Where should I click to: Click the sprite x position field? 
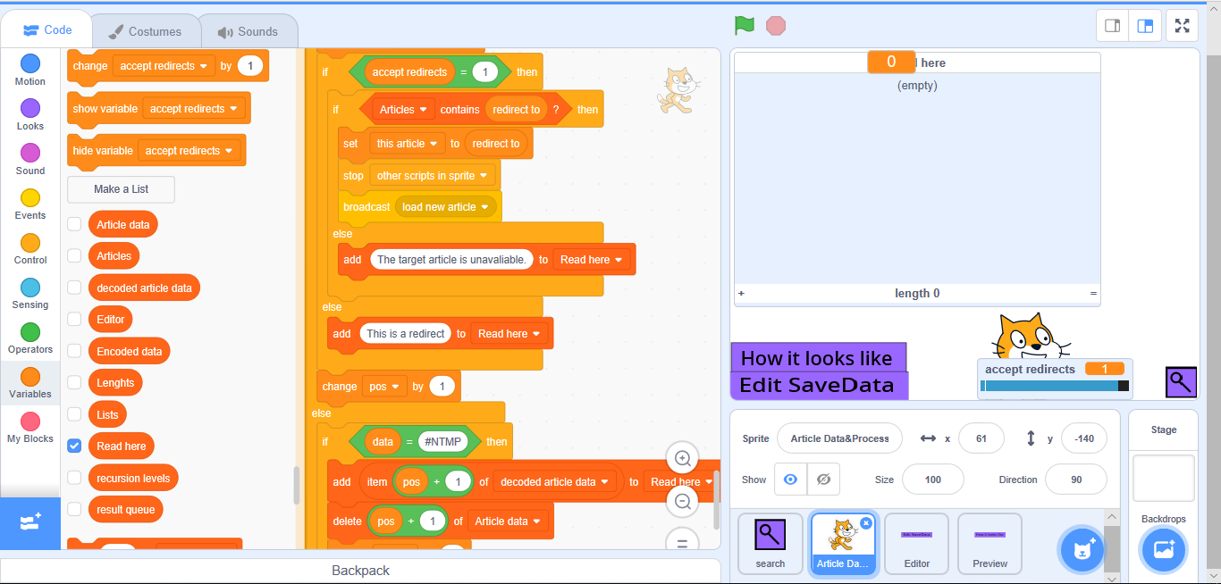(x=981, y=438)
